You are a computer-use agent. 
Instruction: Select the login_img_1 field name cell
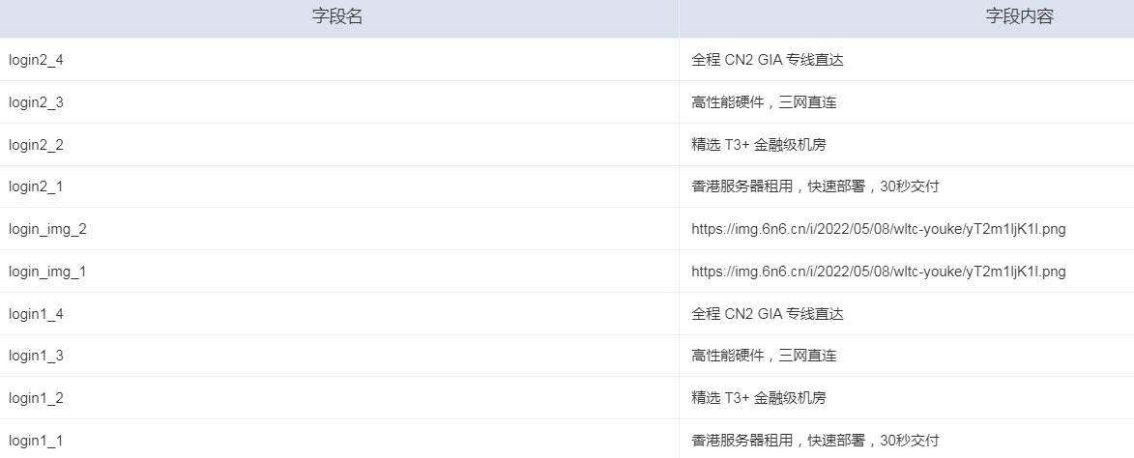coord(339,272)
